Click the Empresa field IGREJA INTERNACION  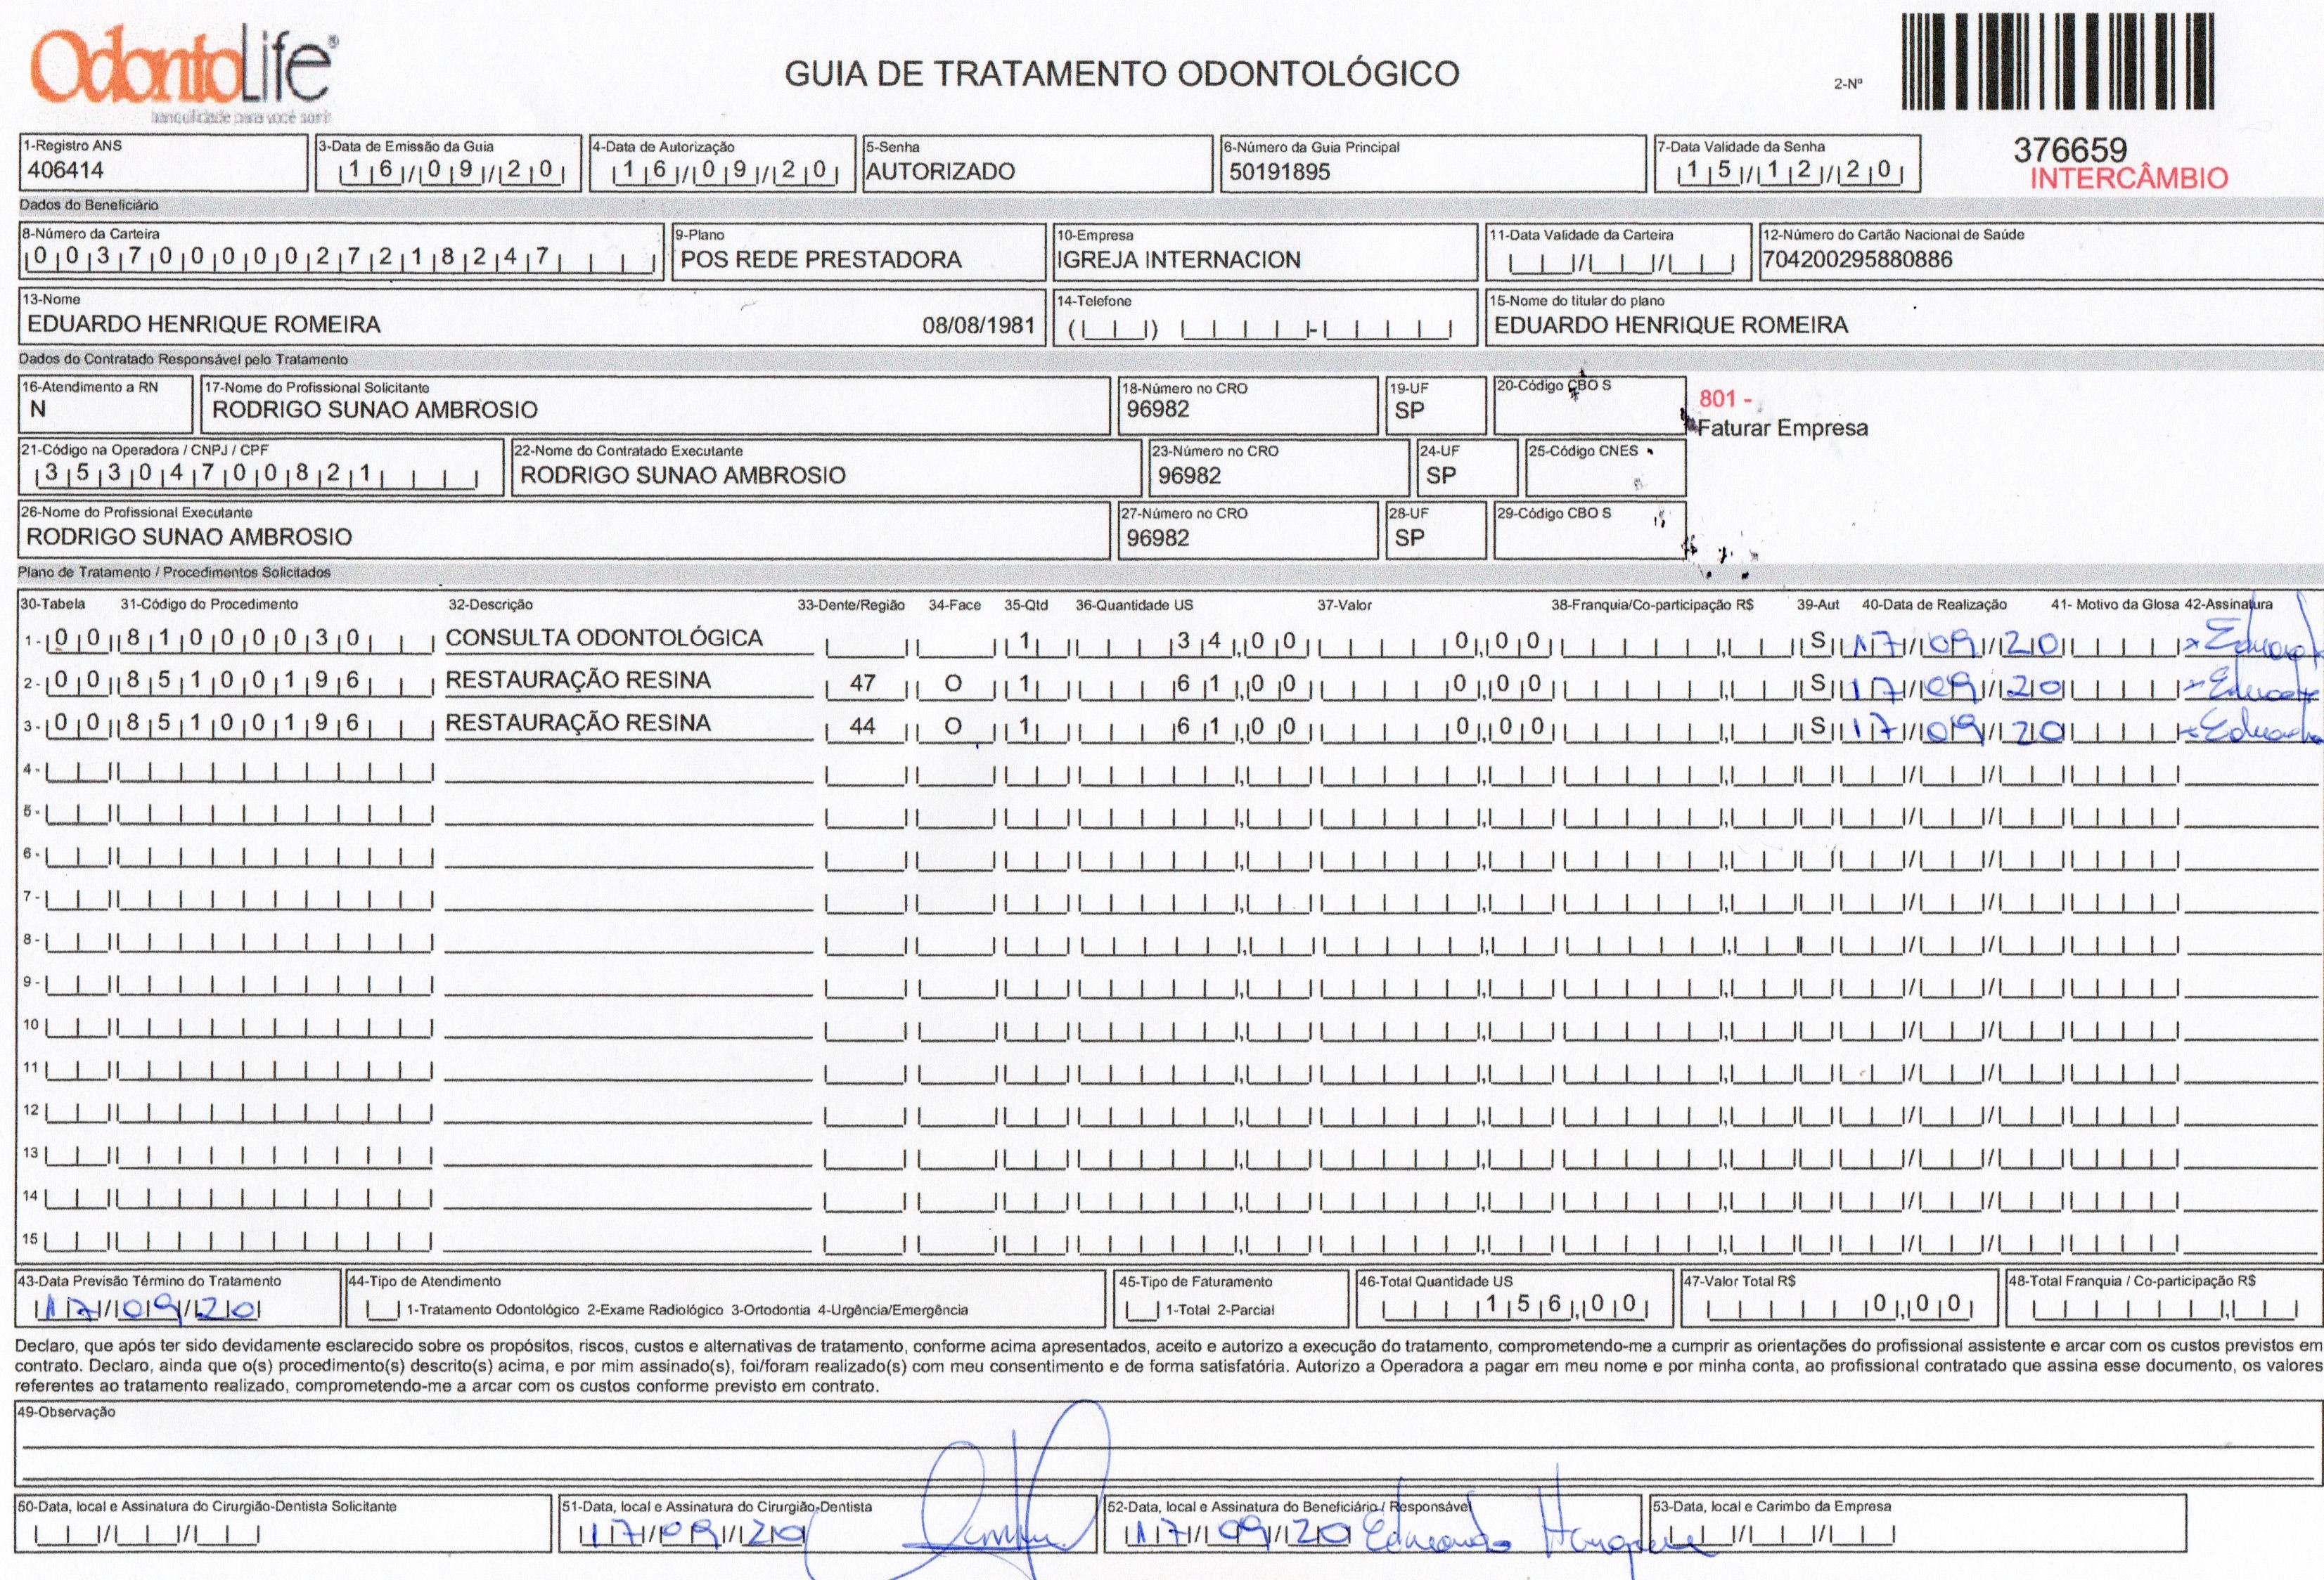click(1179, 260)
